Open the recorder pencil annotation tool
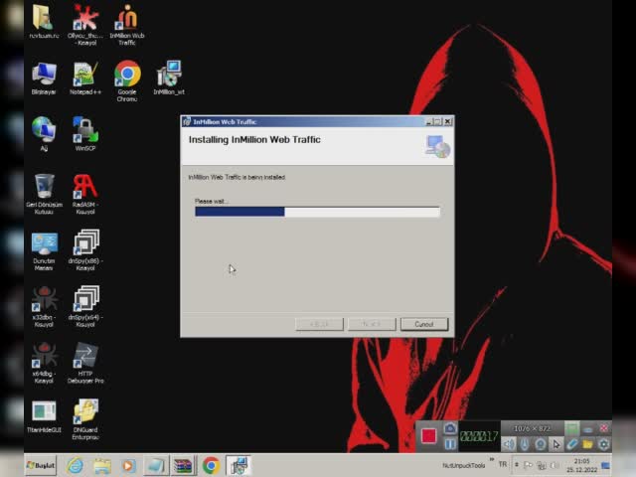Viewport: 636px width, 477px height. pos(571,444)
